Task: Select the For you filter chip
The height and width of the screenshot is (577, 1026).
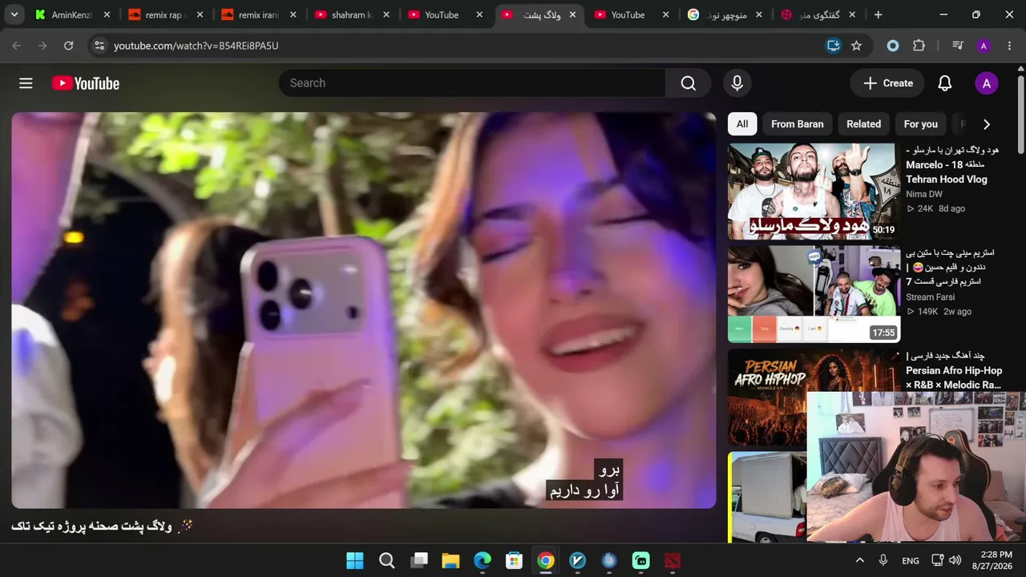Action: [921, 124]
